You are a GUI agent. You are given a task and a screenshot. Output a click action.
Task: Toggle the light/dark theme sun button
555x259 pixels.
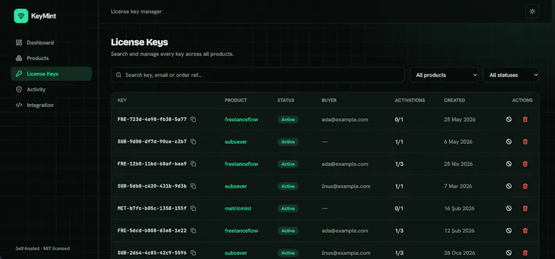coord(532,11)
